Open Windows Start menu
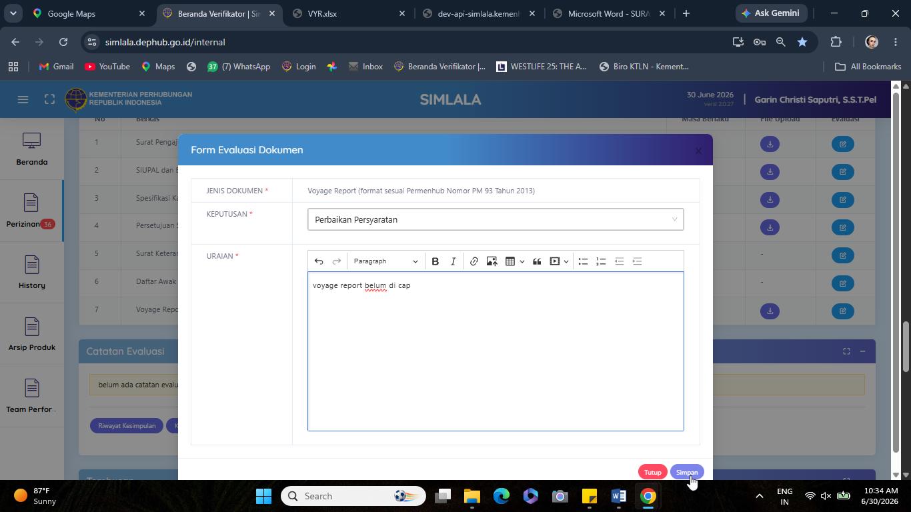 pos(263,496)
